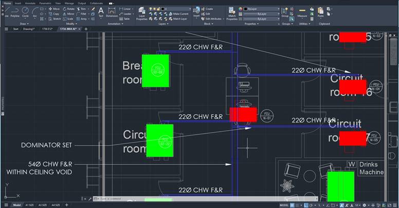Expand the Draw panel

25,24
